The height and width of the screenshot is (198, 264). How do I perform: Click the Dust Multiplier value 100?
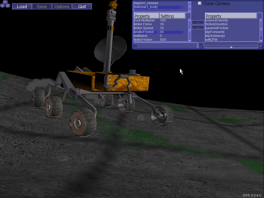163,20
